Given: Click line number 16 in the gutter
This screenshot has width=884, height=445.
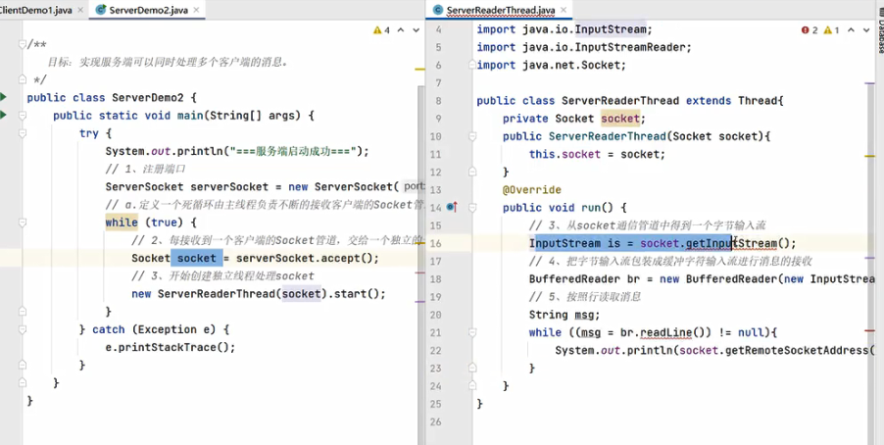Looking at the screenshot, I should click(x=435, y=243).
